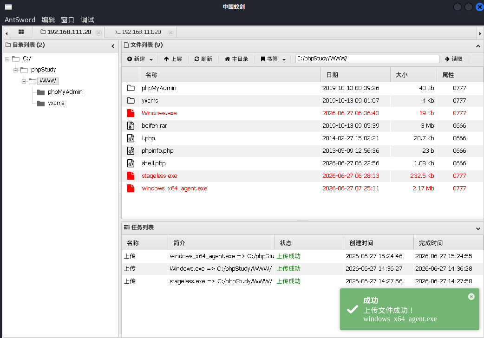The image size is (484, 338).
Task: Click the 任务列表 panel list icon
Action: tap(126, 227)
